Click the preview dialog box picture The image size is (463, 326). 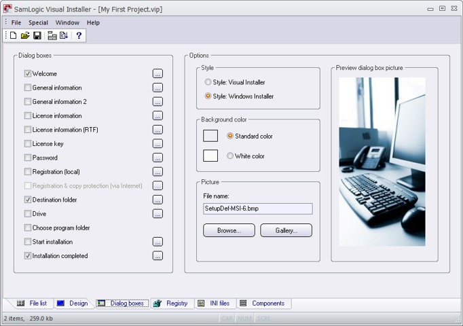click(382, 162)
